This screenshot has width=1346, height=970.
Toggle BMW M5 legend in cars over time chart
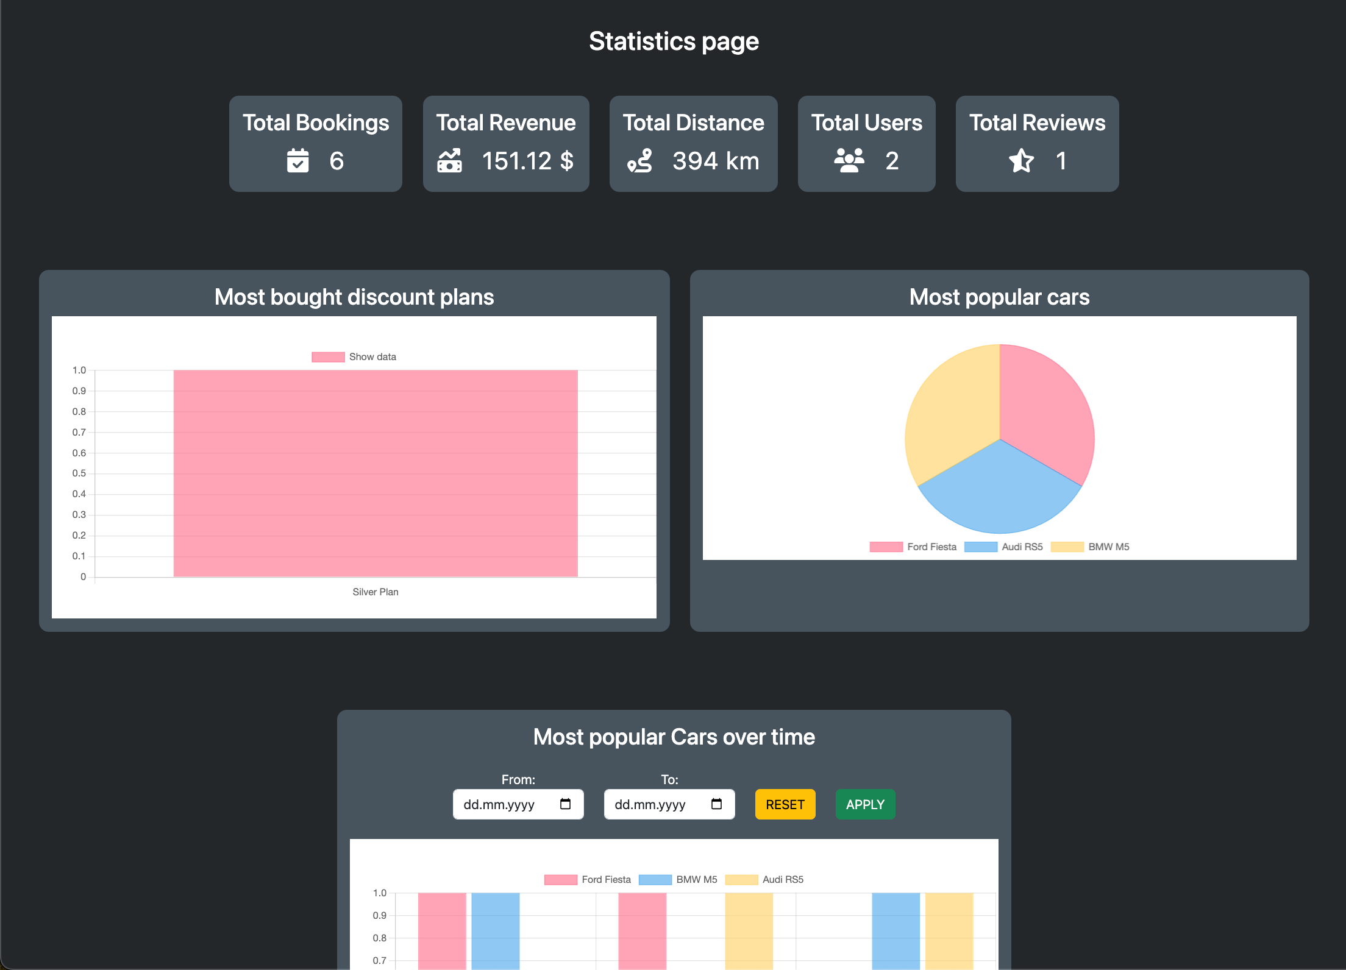678,880
